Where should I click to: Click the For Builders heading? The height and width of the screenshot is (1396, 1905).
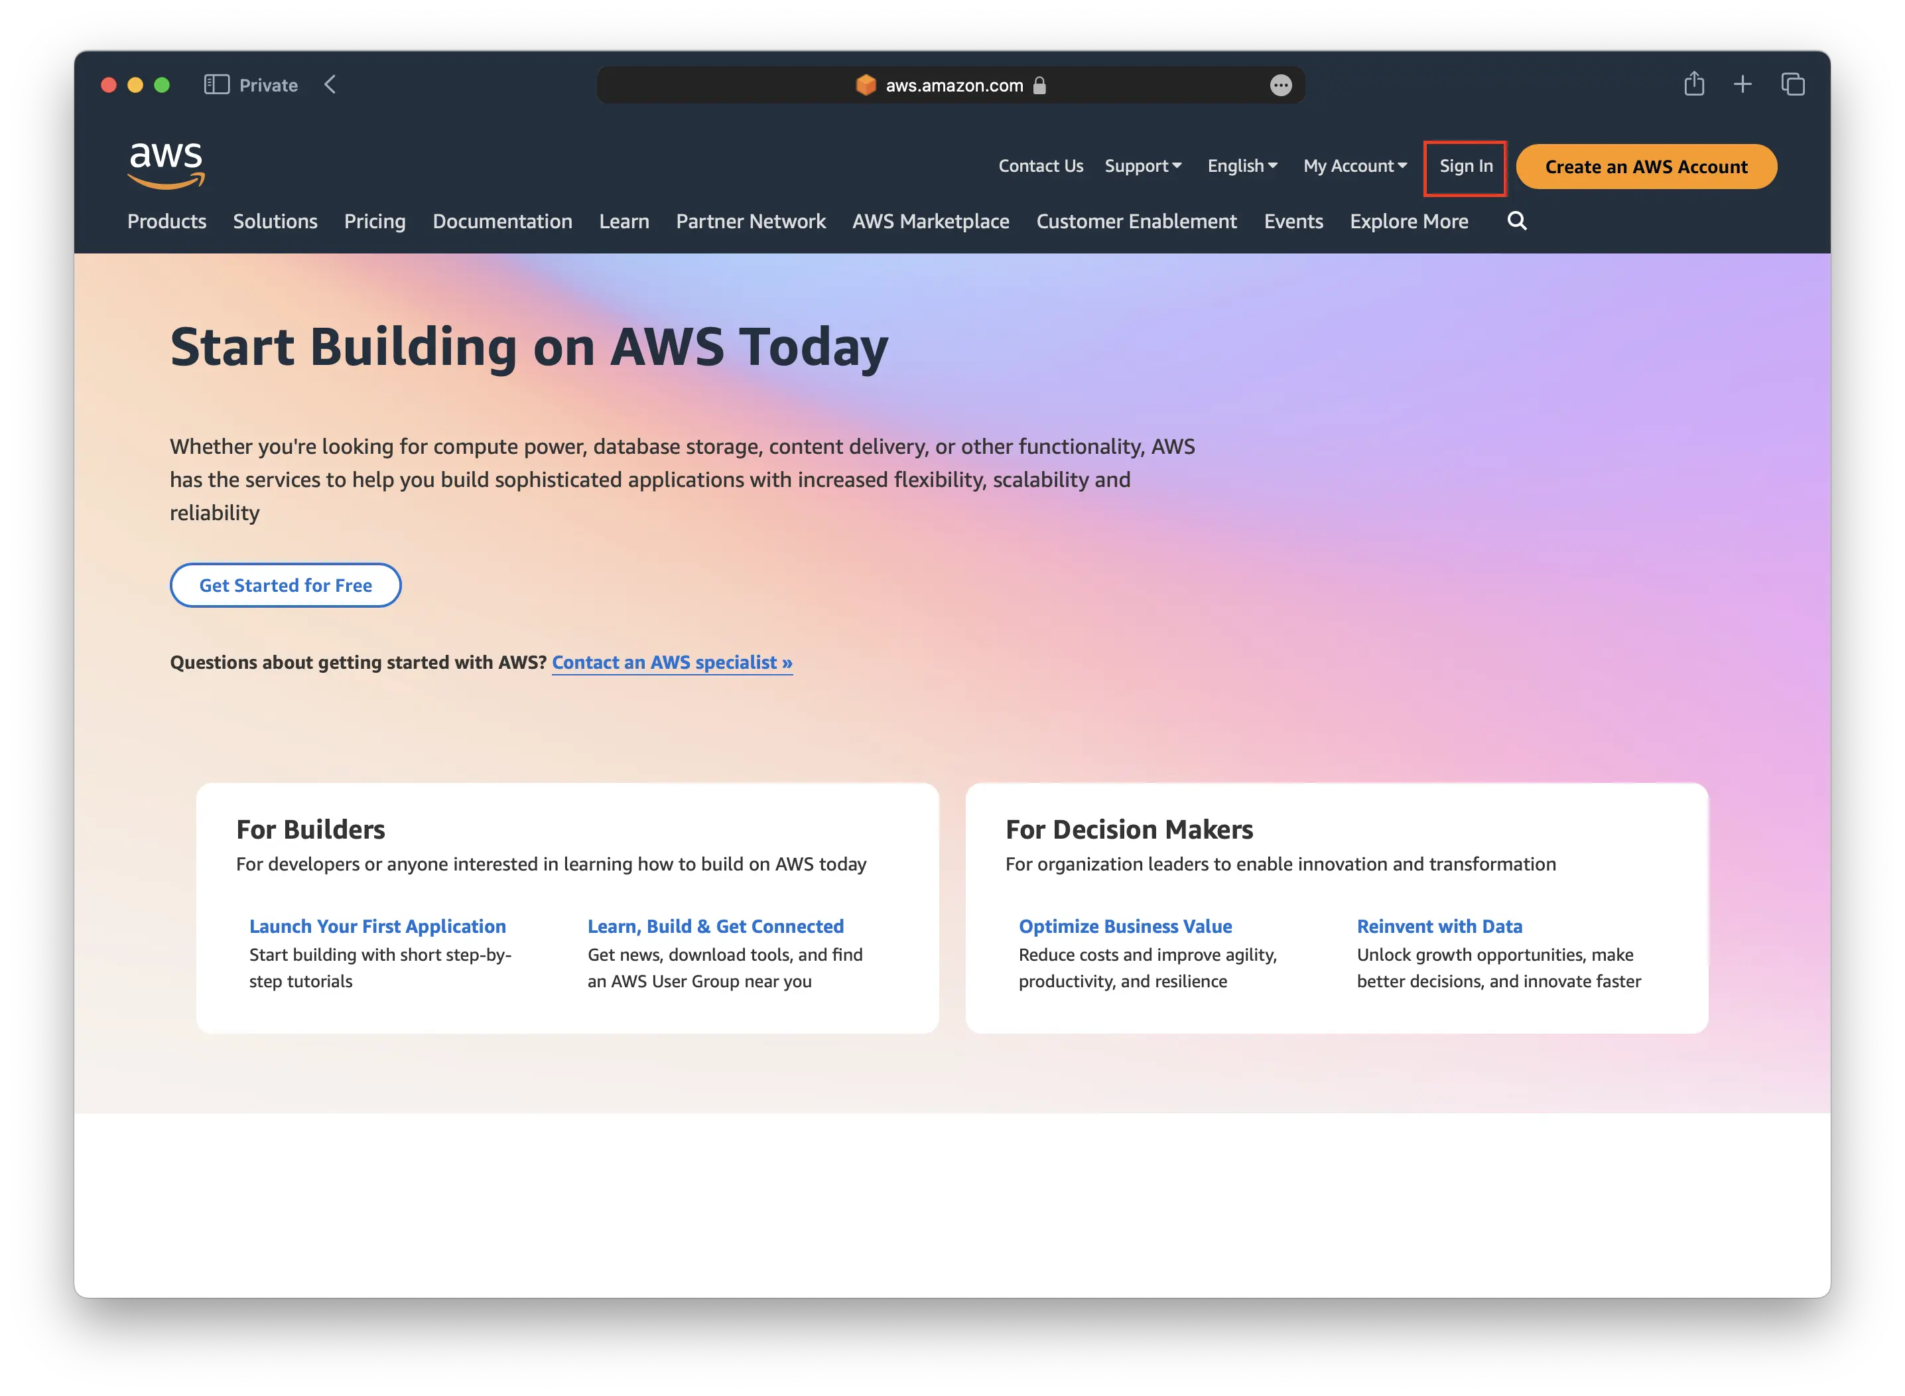pos(310,829)
